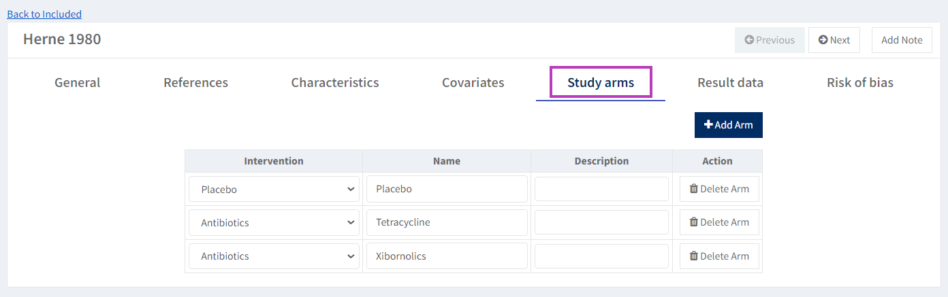Screen dimensions: 948x297
Task: Select the Covariates tab
Action: point(473,83)
